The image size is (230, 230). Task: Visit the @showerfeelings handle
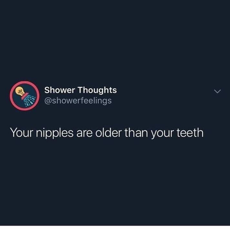coord(78,101)
